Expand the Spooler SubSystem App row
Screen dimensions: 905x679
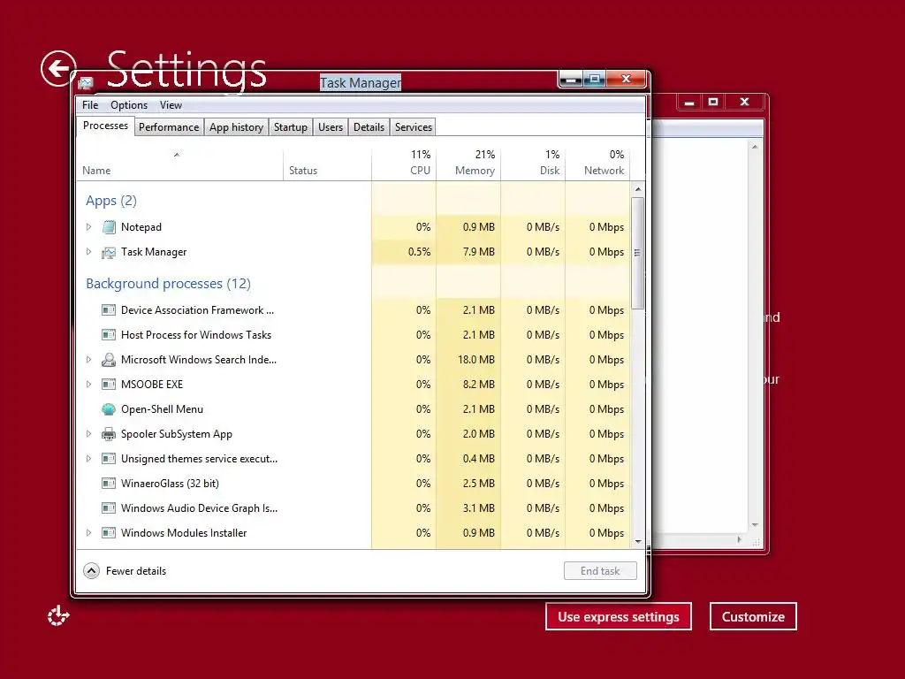pyautogui.click(x=89, y=434)
